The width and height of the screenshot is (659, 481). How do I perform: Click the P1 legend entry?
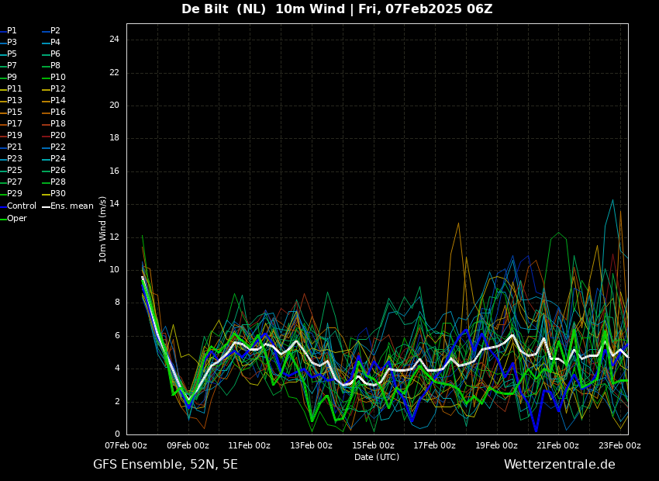point(12,31)
